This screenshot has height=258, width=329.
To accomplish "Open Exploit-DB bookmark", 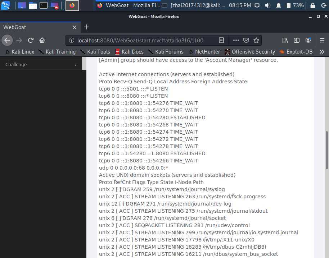I will tap(296, 52).
